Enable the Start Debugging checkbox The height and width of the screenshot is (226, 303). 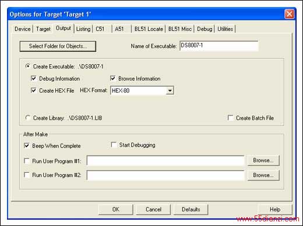114,145
